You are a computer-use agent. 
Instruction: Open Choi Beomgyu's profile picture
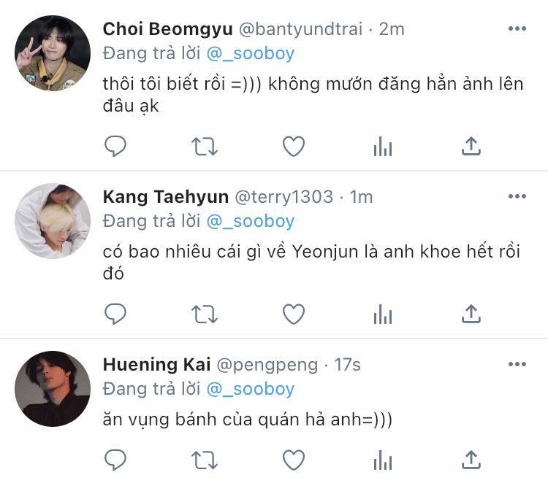click(x=53, y=53)
